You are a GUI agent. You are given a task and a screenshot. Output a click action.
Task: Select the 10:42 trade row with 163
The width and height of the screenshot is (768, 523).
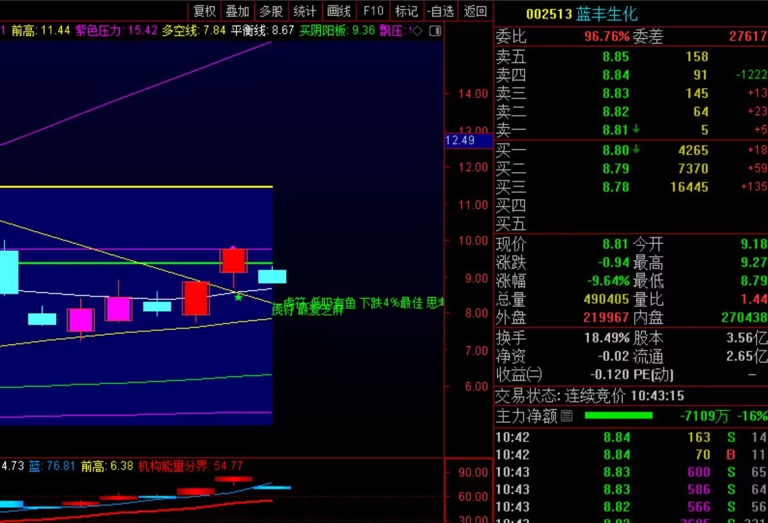(631, 437)
